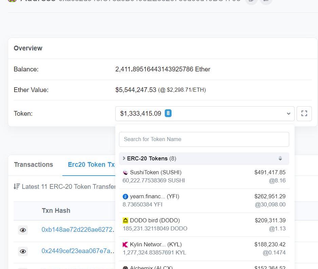Click the yearn.finance YFI logo icon
Image resolution: width=318 pixels, height=269 pixels.
pos(125,197)
